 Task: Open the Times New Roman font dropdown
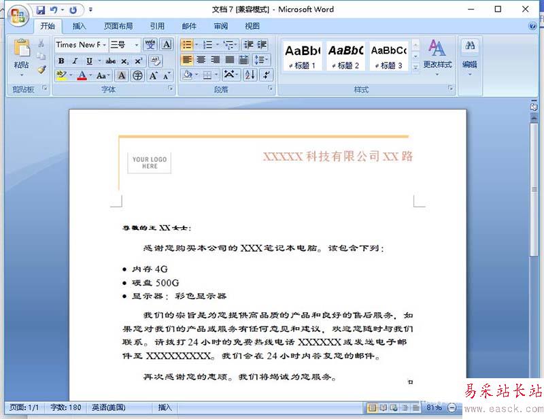[x=105, y=45]
